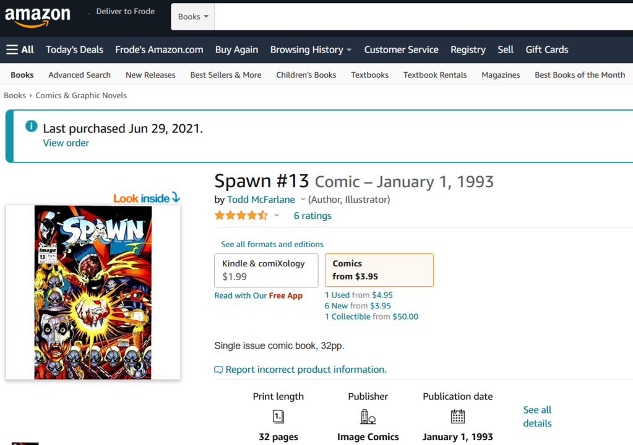Click the Amazon logo to go home
The image size is (633, 445).
point(37,17)
